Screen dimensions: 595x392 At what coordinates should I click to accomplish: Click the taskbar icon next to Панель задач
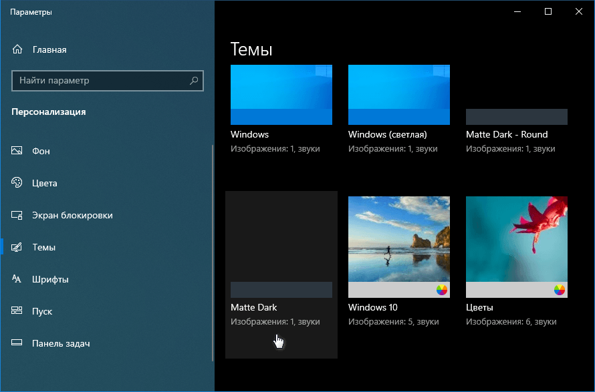point(17,343)
